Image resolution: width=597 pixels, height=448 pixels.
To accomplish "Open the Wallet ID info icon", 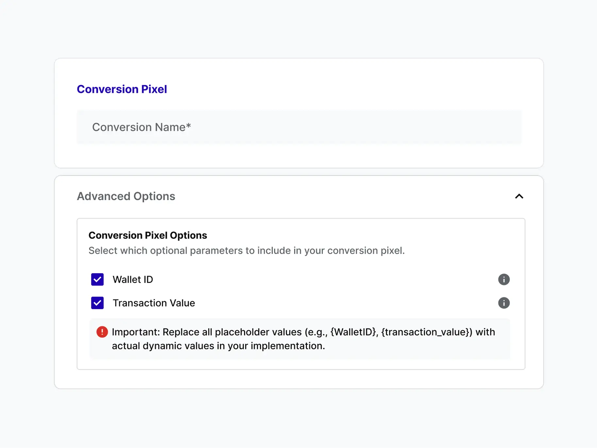I will [x=504, y=279].
